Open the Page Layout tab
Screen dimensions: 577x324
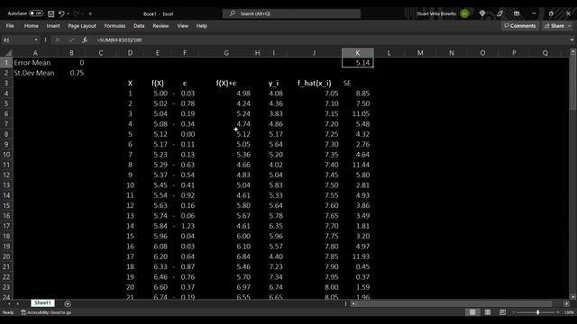(82, 26)
